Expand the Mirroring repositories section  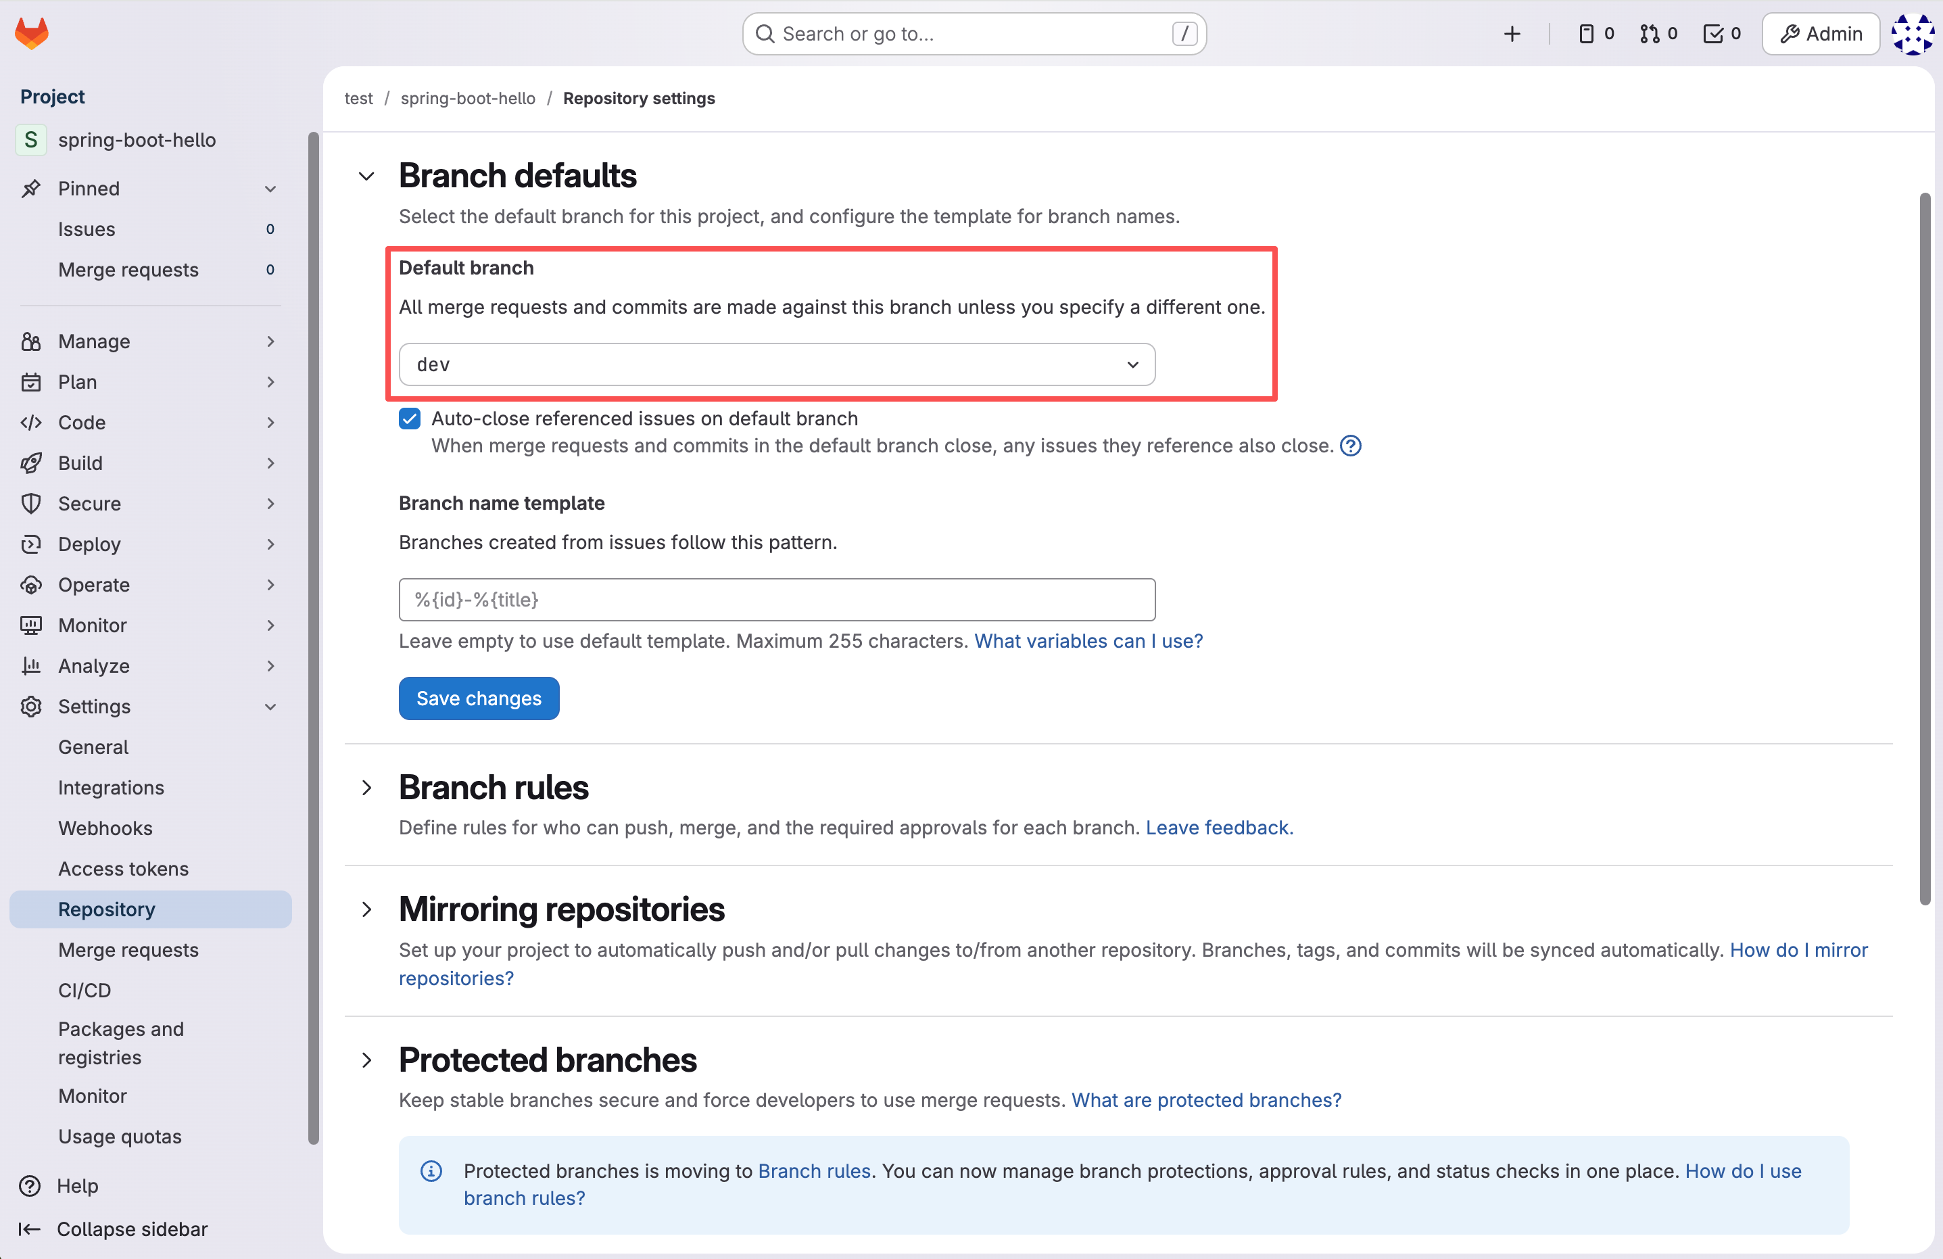tap(367, 909)
